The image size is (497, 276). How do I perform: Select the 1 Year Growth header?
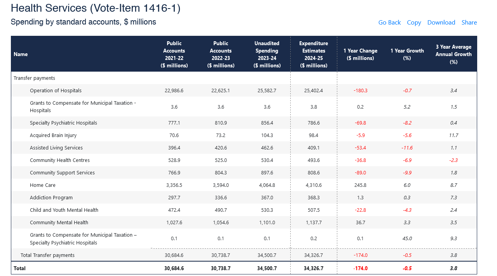[407, 54]
